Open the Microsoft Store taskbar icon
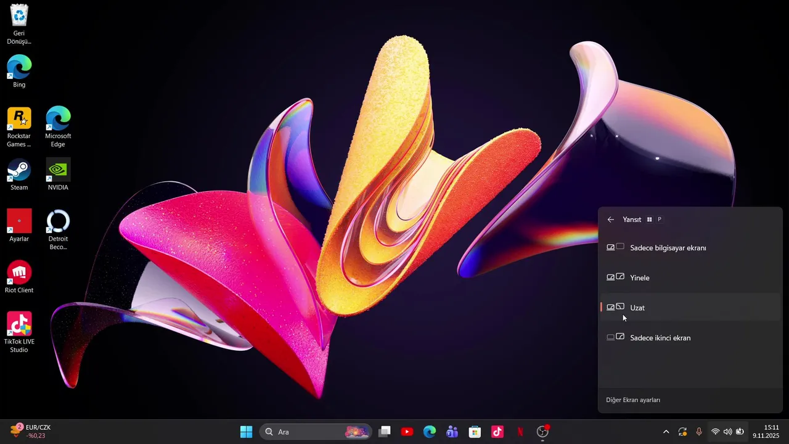789x444 pixels. (475, 432)
